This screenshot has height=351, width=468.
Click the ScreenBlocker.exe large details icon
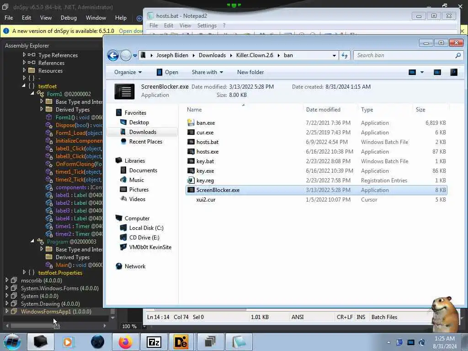pos(124,91)
